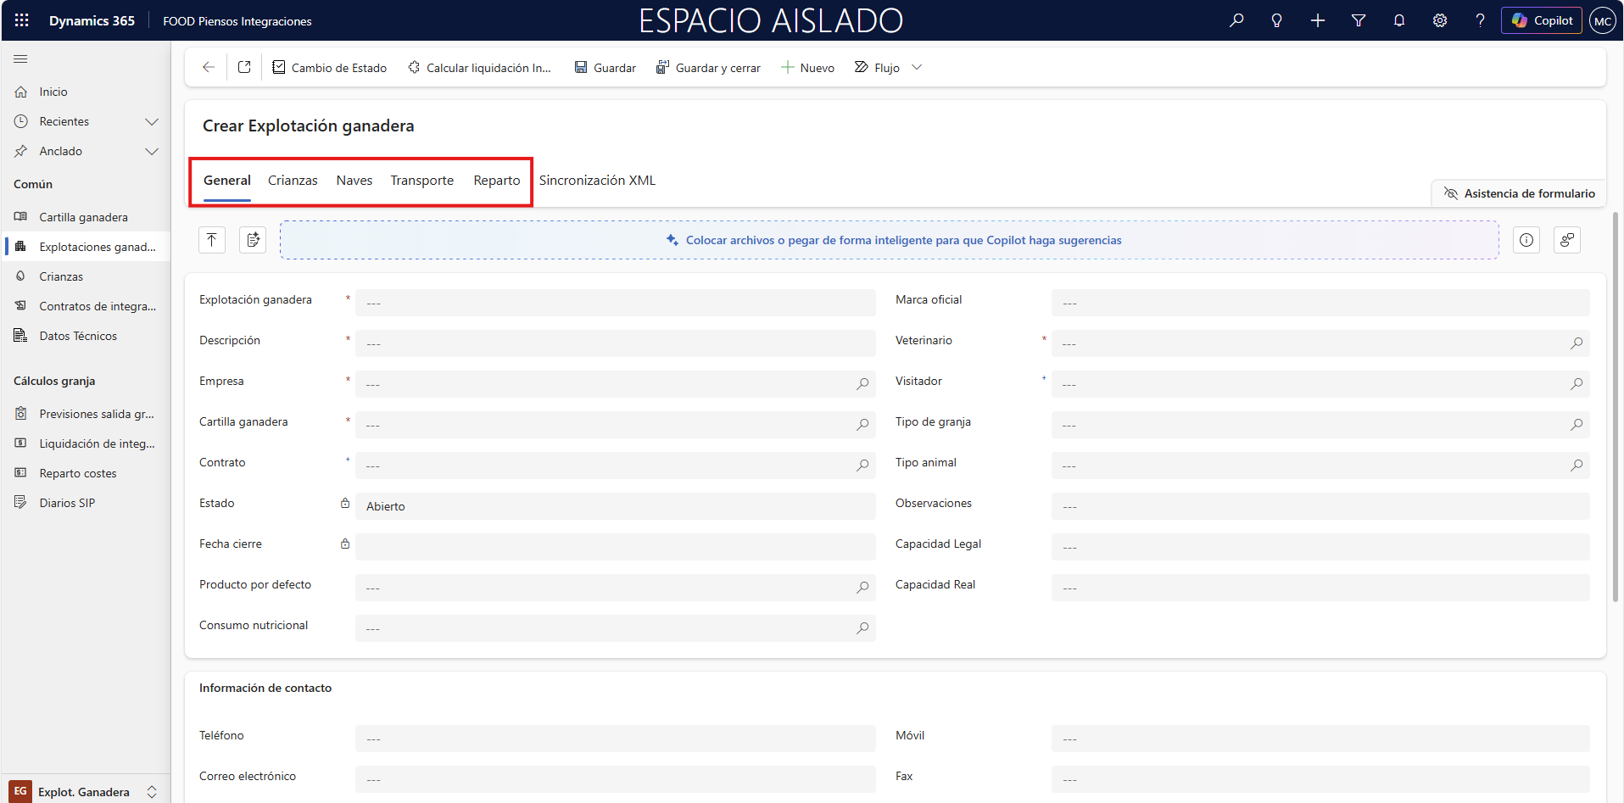The height and width of the screenshot is (803, 1624).
Task: Open the Flujo dropdown arrow
Action: [x=917, y=67]
